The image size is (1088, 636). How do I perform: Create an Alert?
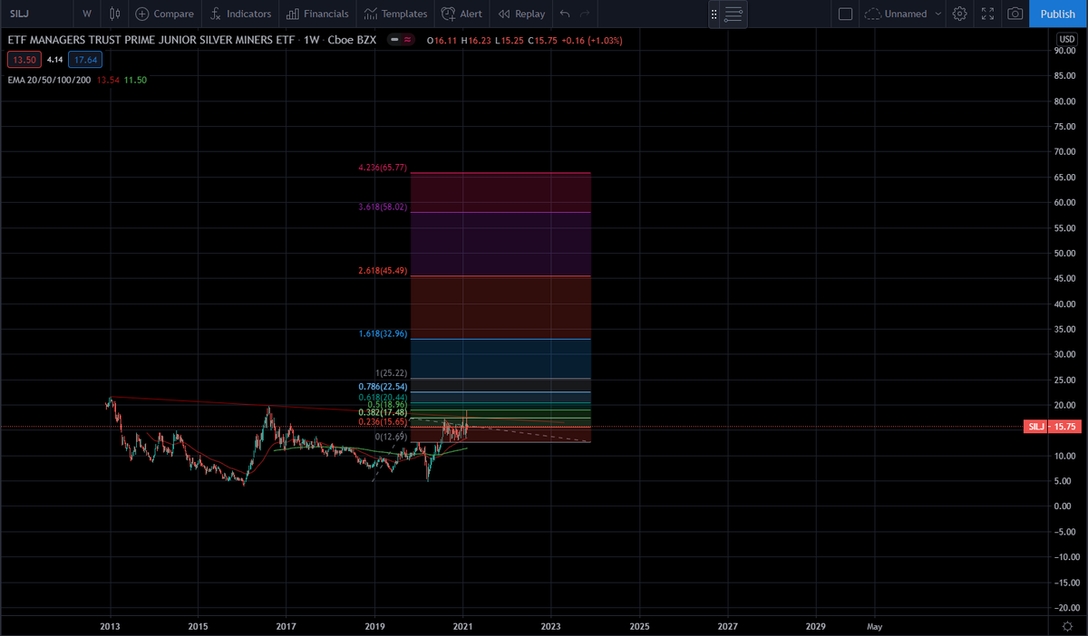click(461, 14)
